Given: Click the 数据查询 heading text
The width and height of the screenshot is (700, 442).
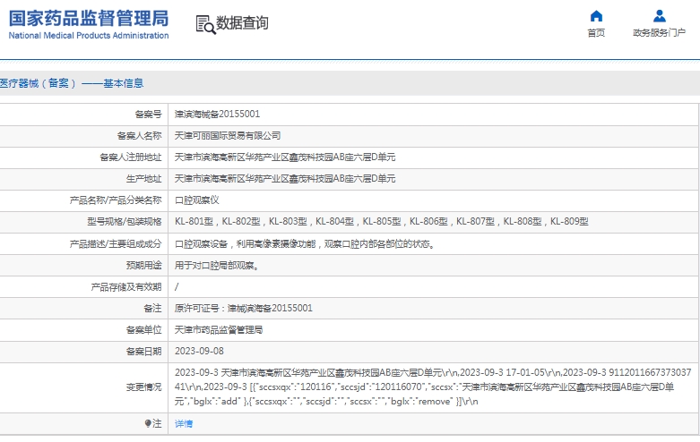Looking at the screenshot, I should pos(242,22).
